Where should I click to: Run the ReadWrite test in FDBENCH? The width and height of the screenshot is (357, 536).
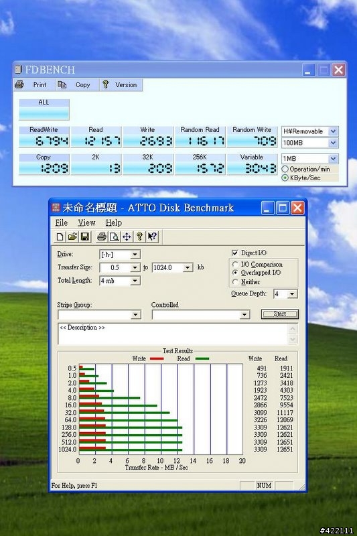[x=44, y=137]
